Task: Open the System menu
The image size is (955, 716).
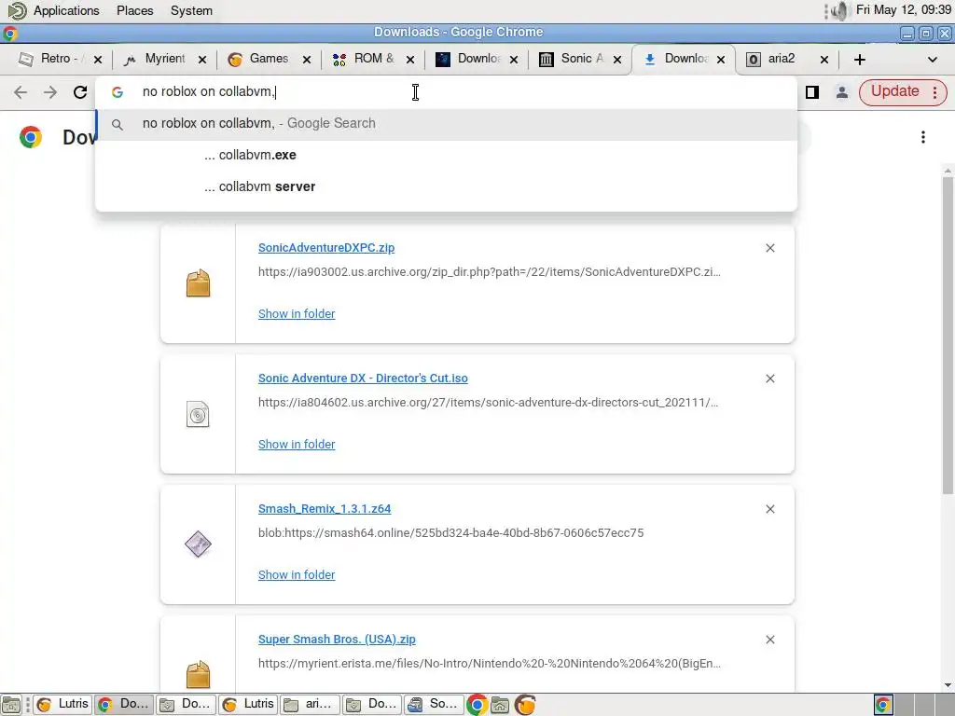Action: tap(191, 11)
